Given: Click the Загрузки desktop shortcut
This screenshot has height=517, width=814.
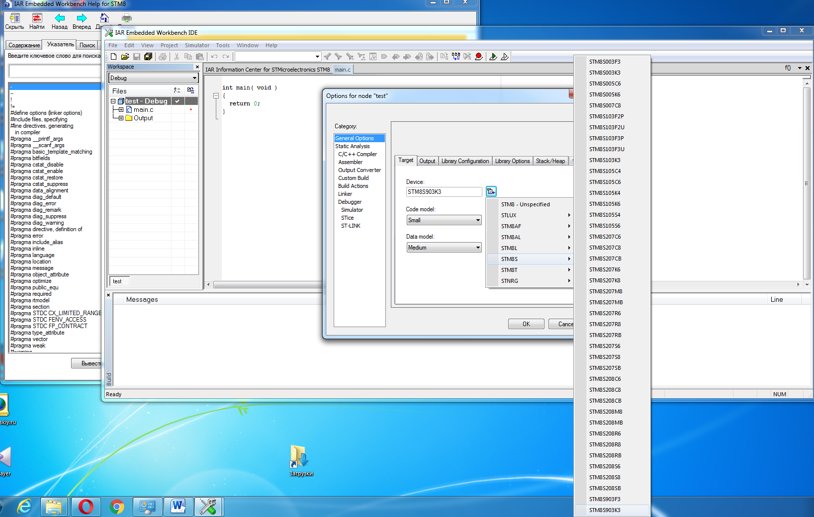Looking at the screenshot, I should pyautogui.click(x=300, y=461).
